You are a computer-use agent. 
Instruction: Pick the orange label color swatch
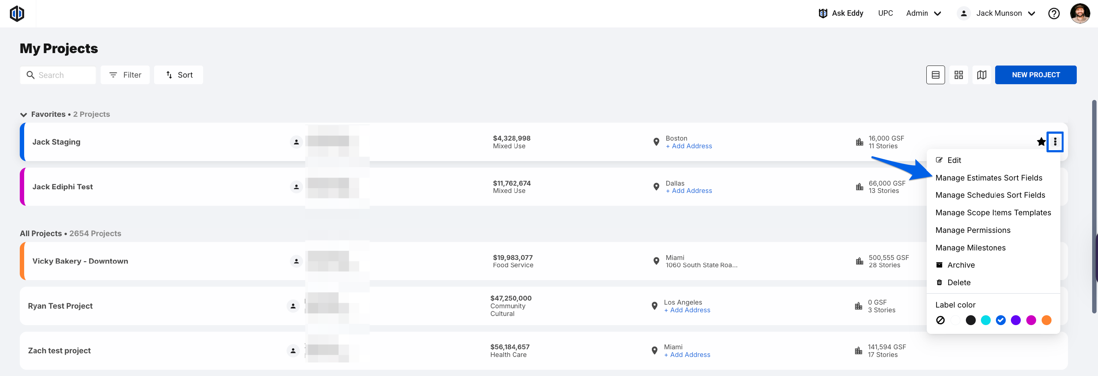(x=1046, y=320)
